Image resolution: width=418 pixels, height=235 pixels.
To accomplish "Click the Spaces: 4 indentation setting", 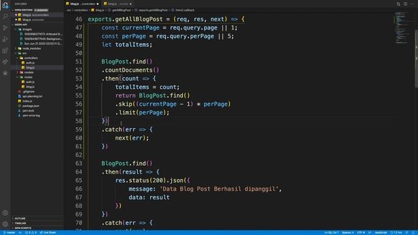I will [347, 232].
